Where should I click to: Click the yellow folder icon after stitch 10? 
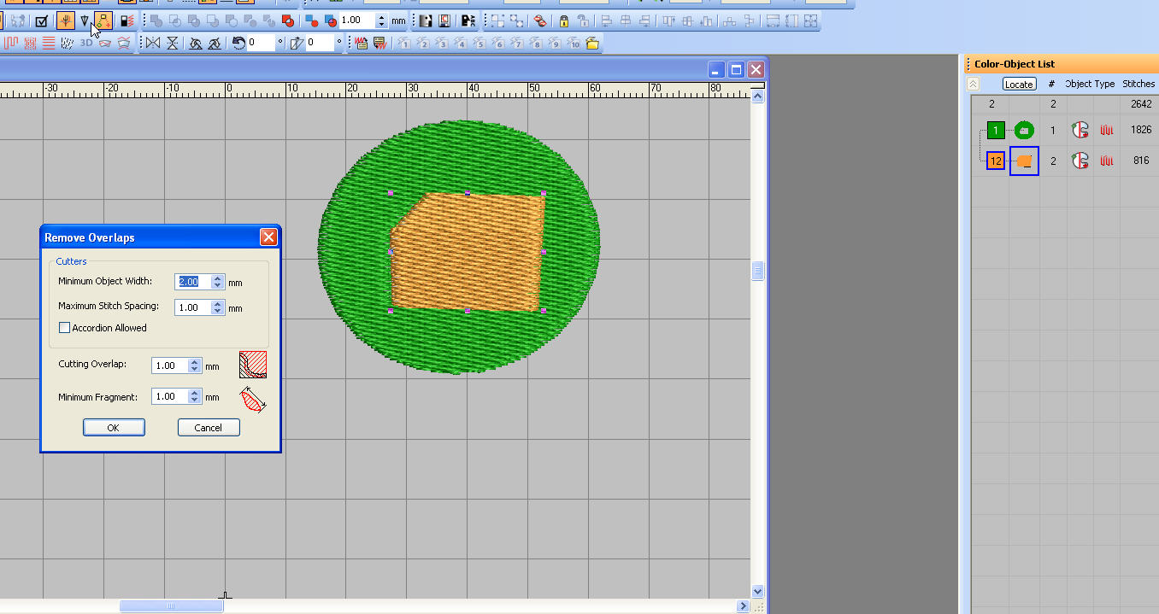pos(591,43)
